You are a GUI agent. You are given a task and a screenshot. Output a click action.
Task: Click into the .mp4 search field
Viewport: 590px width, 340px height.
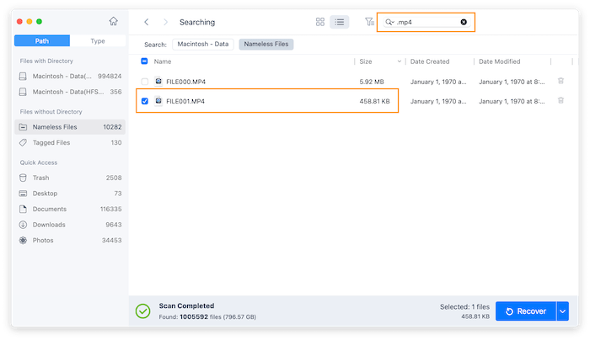click(x=426, y=22)
